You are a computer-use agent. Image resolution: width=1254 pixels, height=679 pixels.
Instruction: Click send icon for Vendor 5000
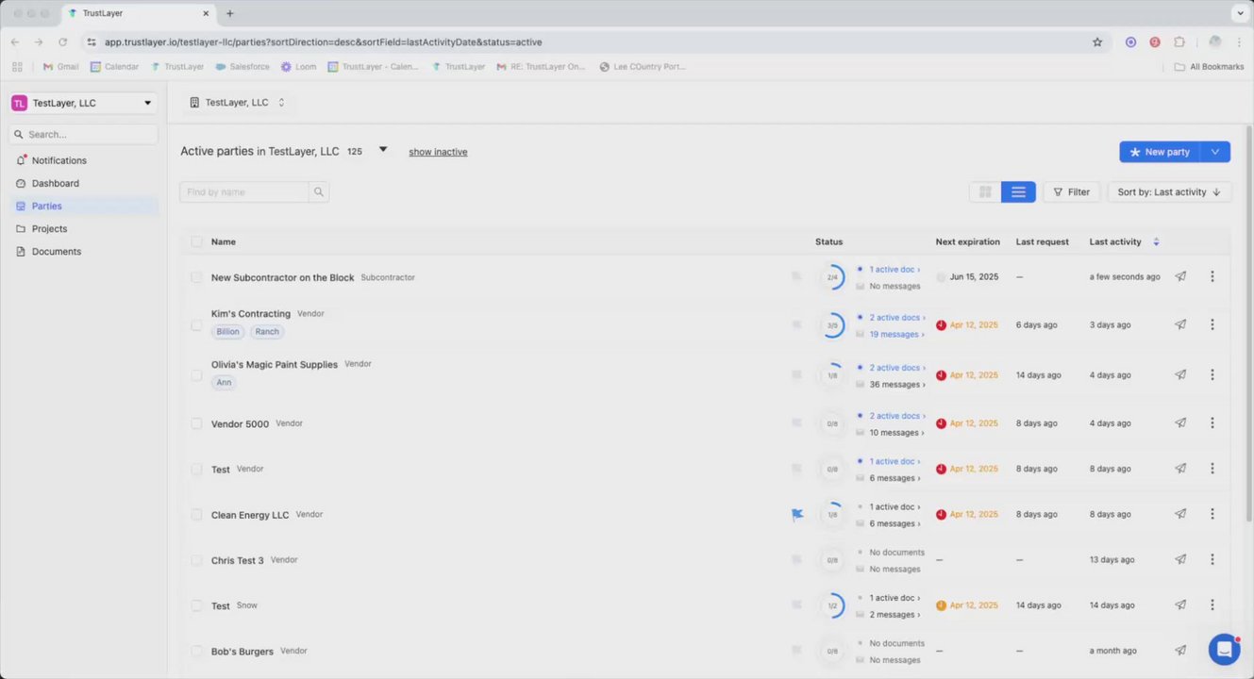tap(1180, 422)
